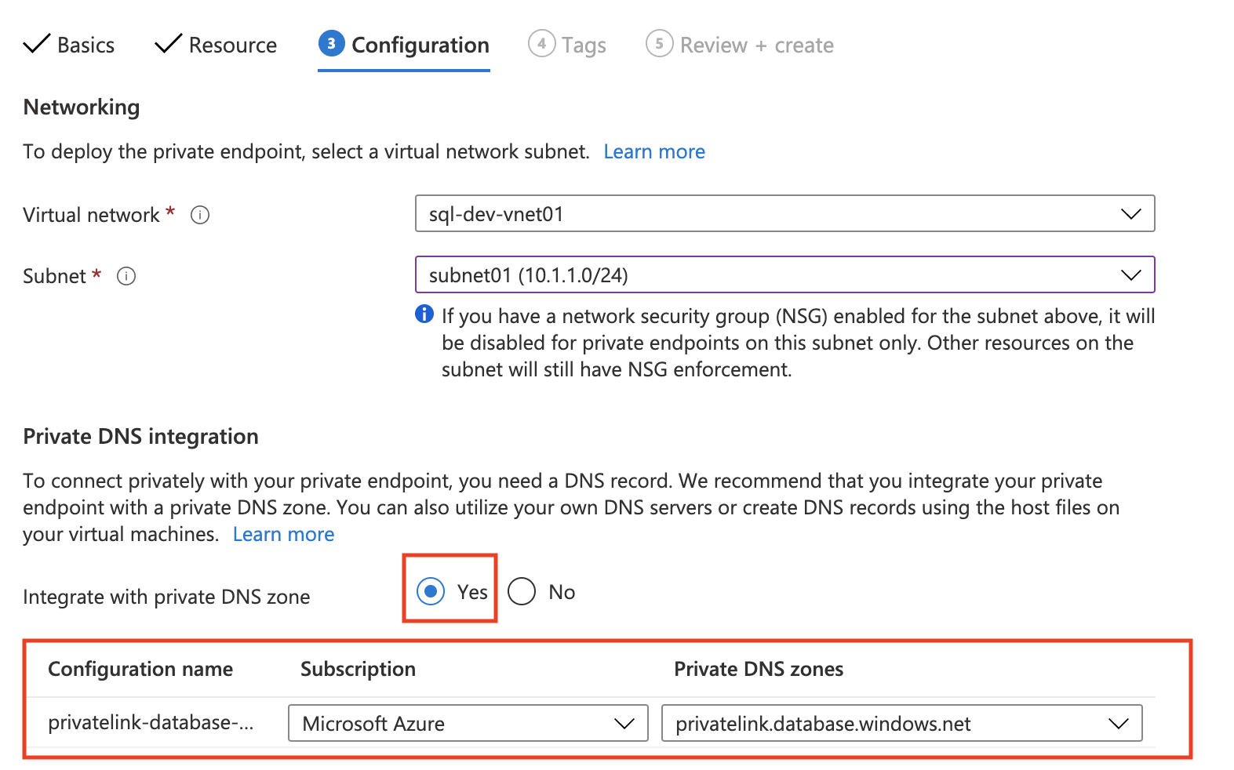Click the info icon beside Subnet label
Image resolution: width=1234 pixels, height=770 pixels.
(126, 276)
